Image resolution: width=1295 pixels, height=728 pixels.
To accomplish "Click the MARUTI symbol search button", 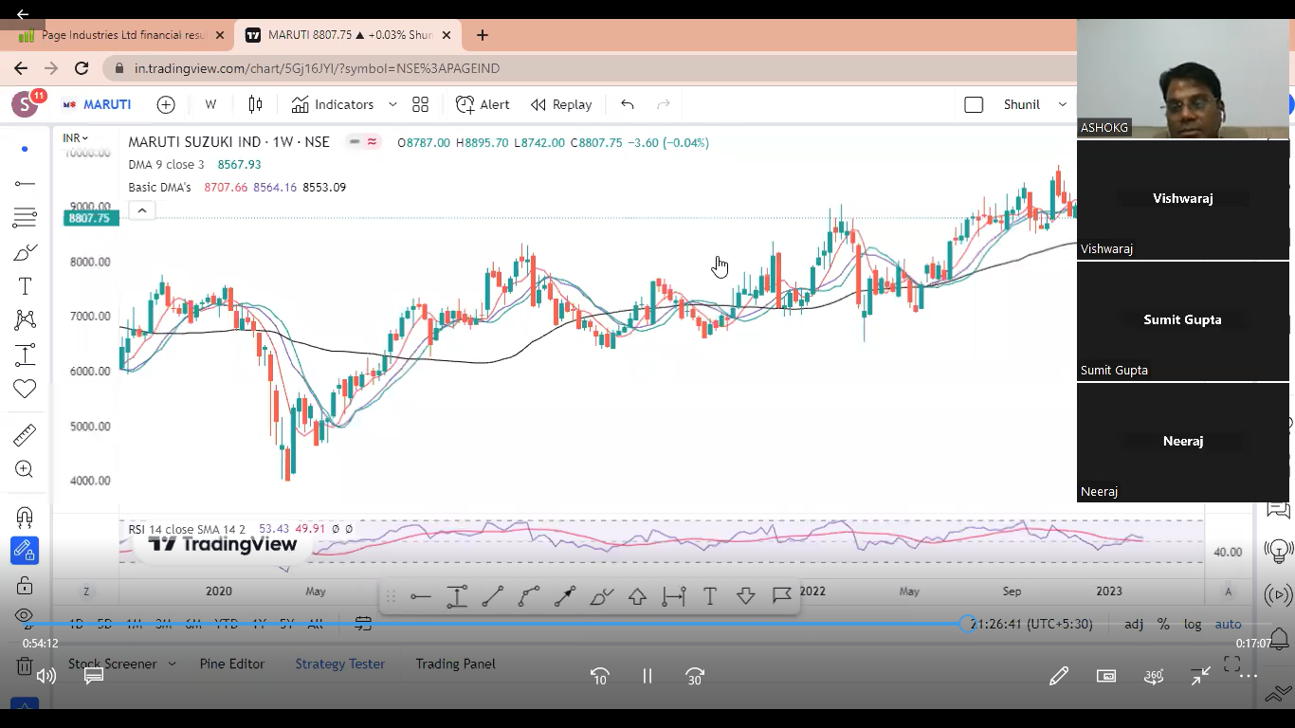I will click(97, 104).
